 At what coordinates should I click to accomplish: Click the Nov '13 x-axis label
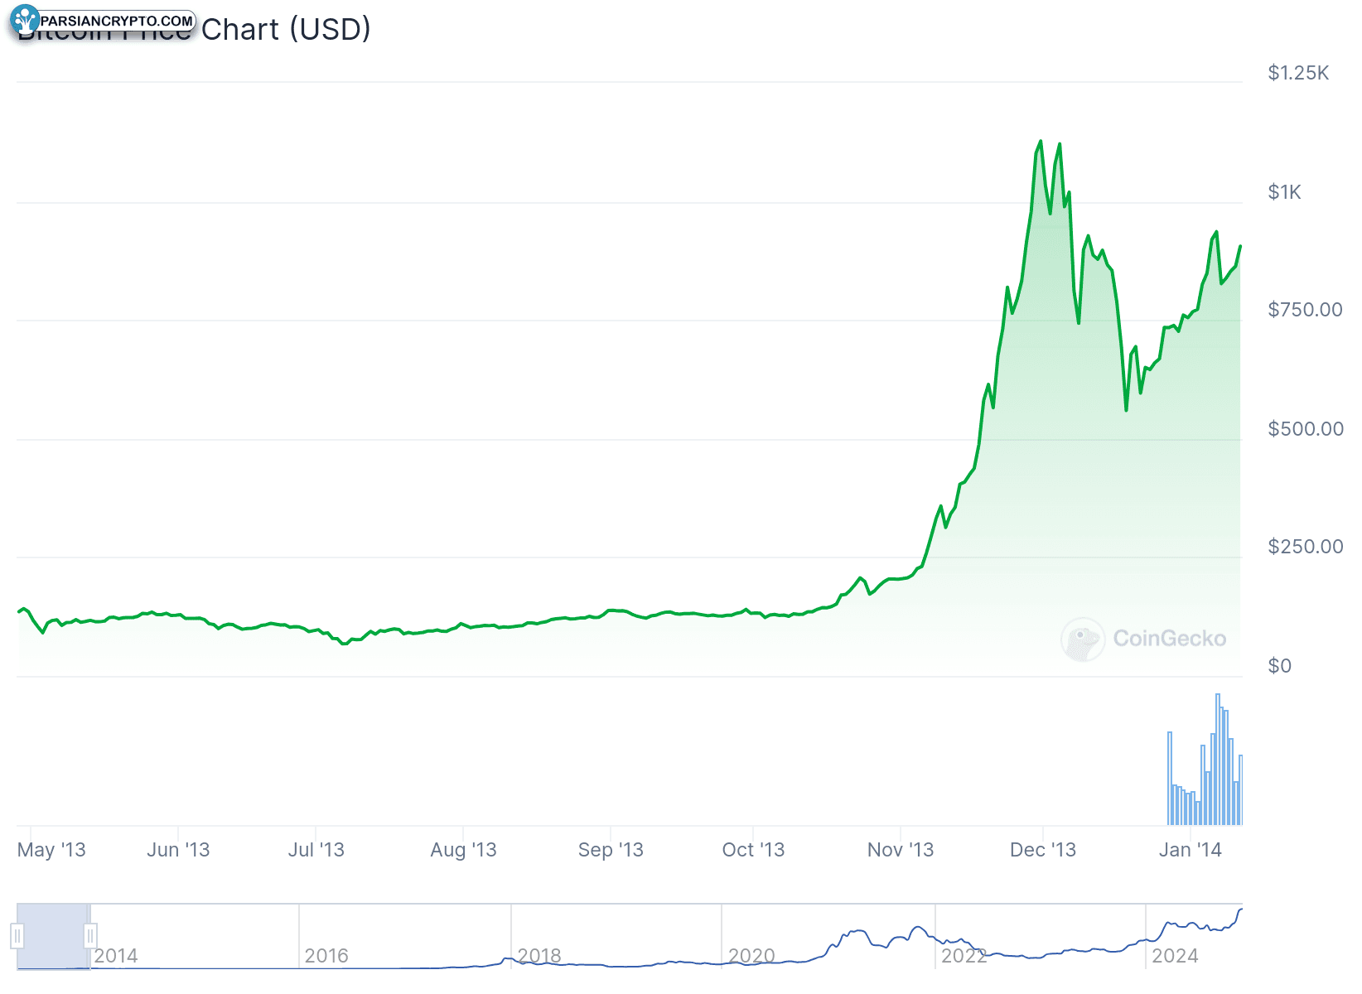(x=900, y=850)
